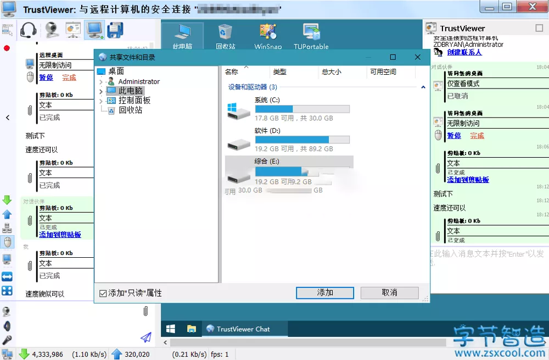Toggle the microphone sidebar icon
Screen dimensions: 549x360
[7, 340]
